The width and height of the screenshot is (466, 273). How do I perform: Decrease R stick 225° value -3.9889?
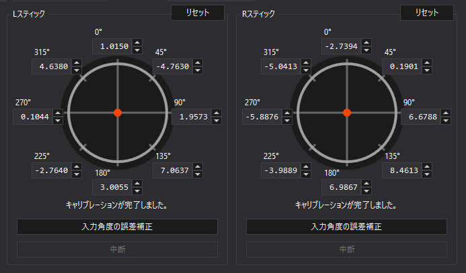(306, 174)
